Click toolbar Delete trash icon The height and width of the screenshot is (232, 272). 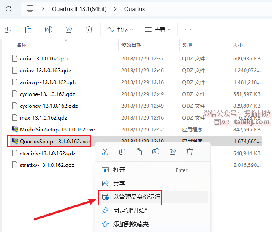89,30
